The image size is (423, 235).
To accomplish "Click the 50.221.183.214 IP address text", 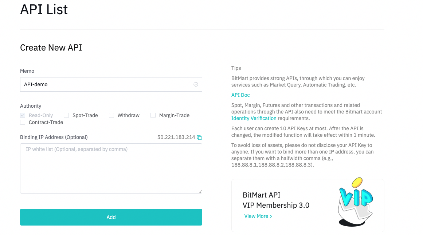I will click(x=176, y=138).
